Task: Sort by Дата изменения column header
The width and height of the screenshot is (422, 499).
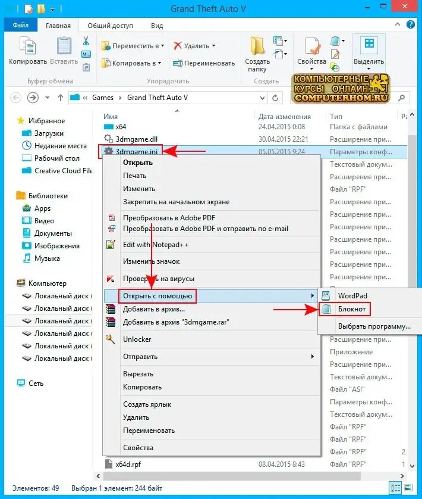Action: point(285,117)
